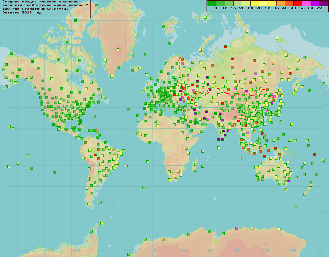
Task: Click the magenta station marker in southeast Australia
Action: click(288, 181)
